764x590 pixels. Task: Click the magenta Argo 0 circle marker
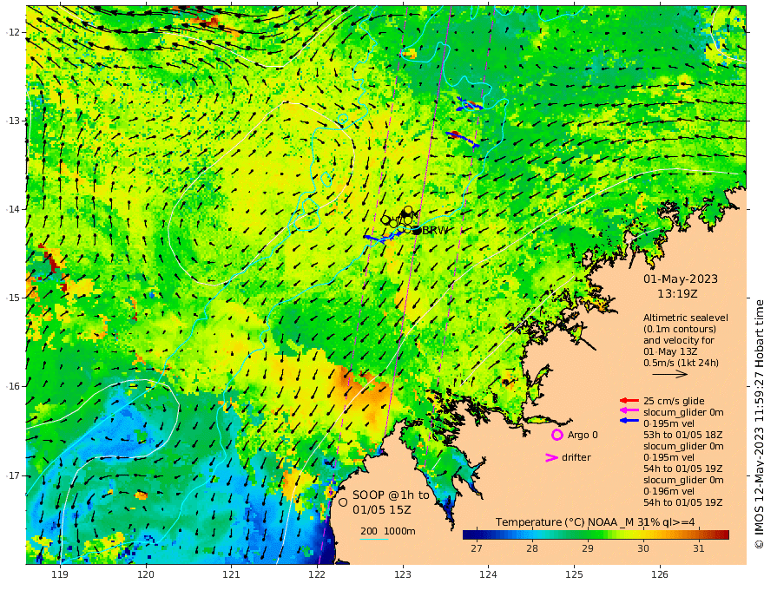tap(557, 435)
